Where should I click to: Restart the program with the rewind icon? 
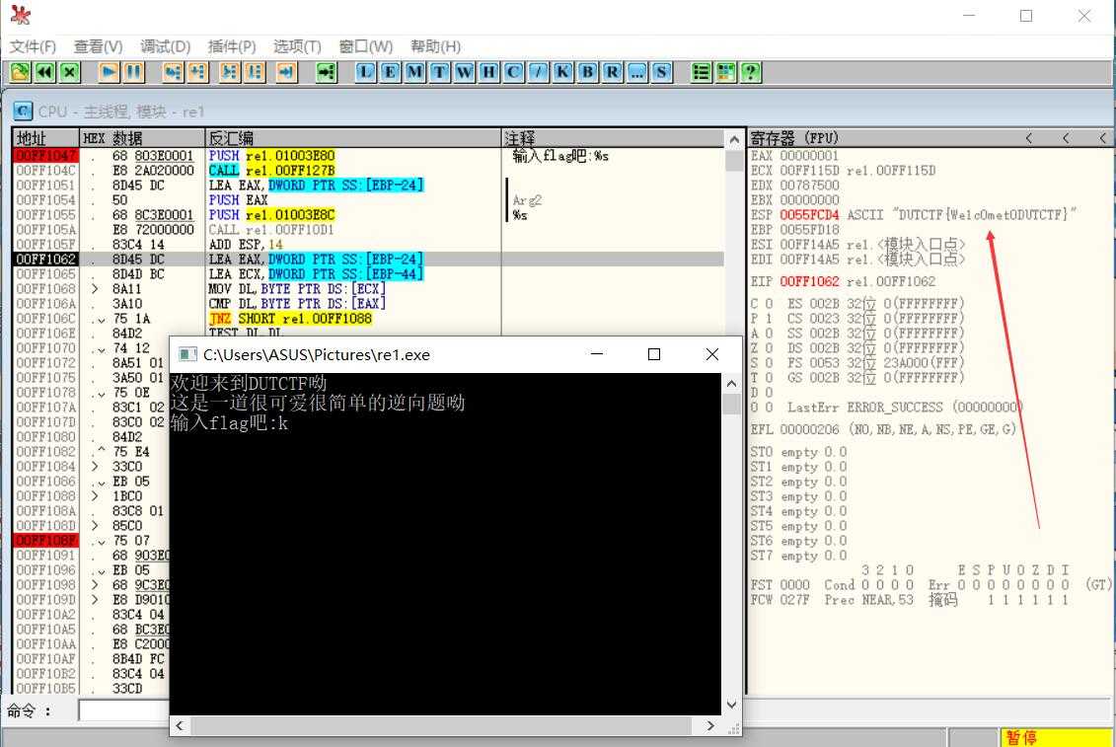44,72
